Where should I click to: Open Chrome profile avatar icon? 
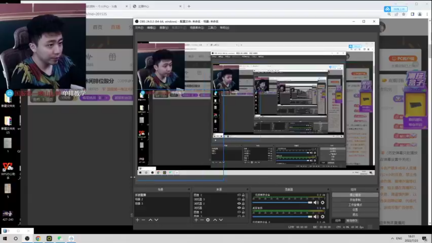[x=420, y=14]
